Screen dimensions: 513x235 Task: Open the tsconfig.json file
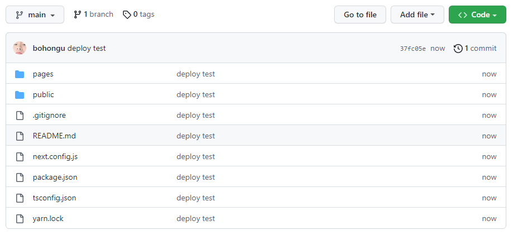click(54, 198)
